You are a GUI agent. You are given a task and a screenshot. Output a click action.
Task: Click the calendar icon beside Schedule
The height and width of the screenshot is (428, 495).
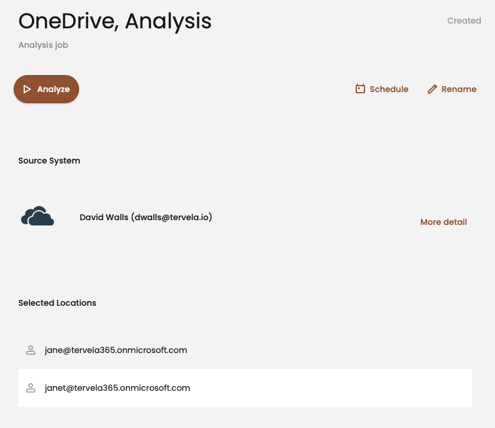tap(360, 89)
